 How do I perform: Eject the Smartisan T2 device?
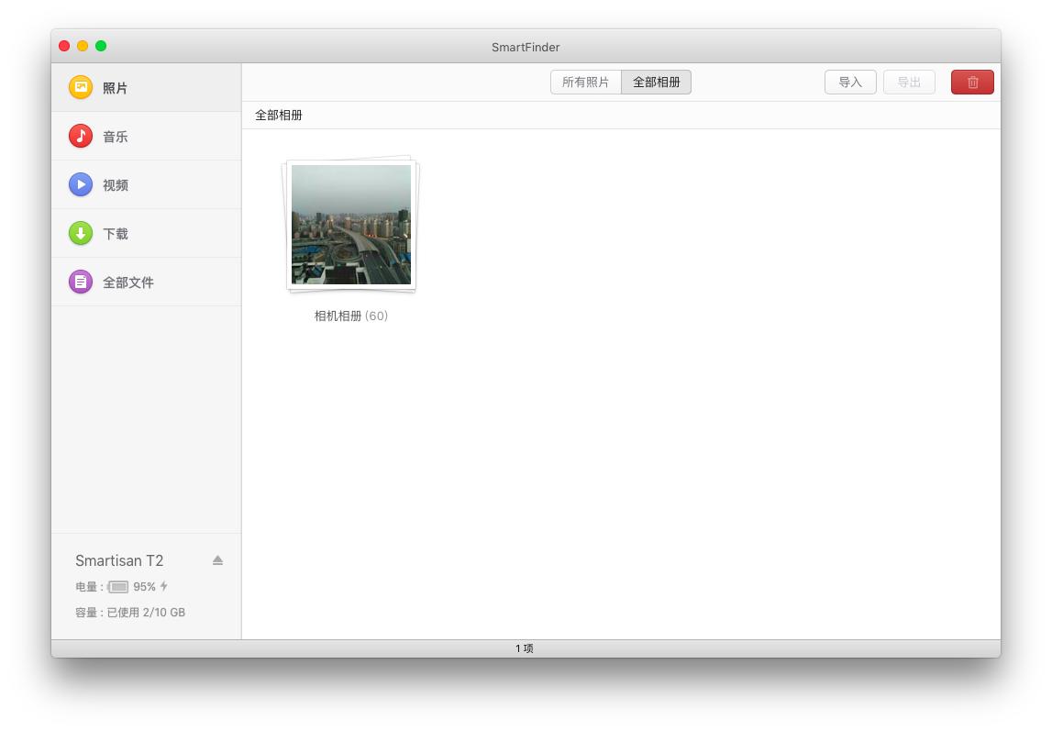pos(217,560)
